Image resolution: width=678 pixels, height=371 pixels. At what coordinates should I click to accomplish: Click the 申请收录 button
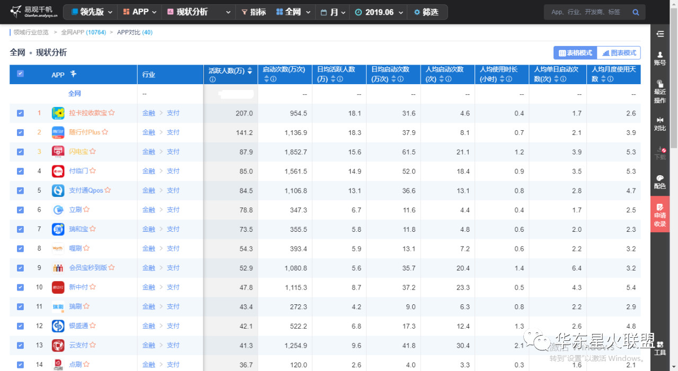(x=660, y=215)
